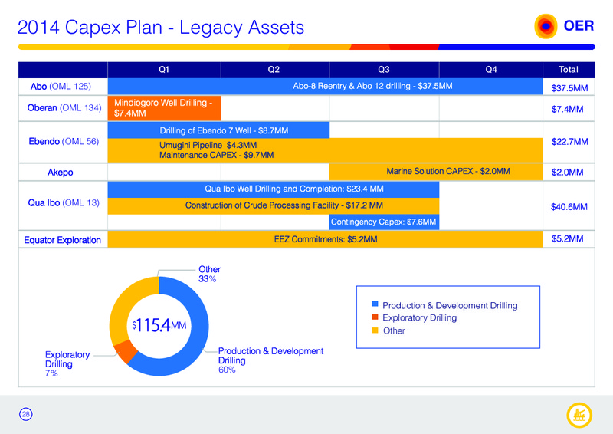The width and height of the screenshot is (613, 434).
Task: Click the Abo (OML 125) row label
Action: [x=61, y=86]
